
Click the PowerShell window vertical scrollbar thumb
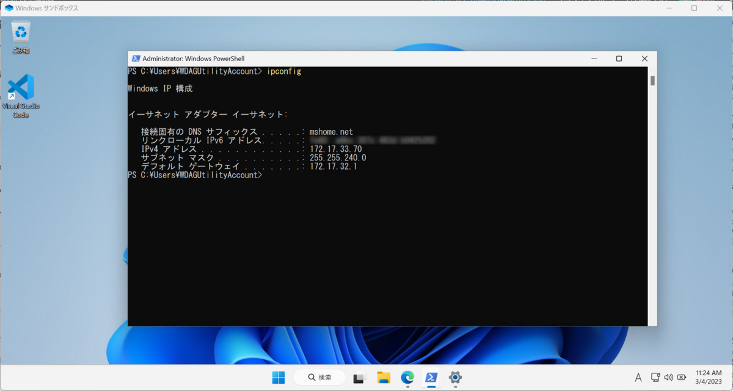[x=652, y=81]
